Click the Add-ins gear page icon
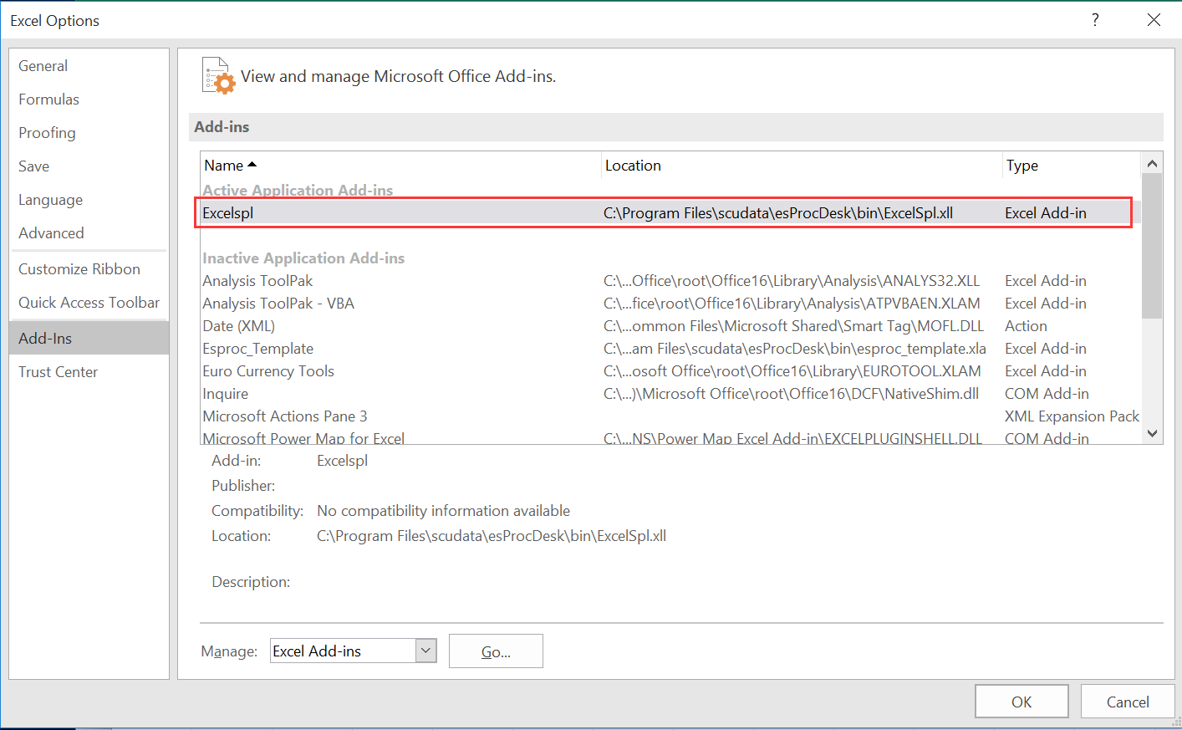 pos(219,76)
